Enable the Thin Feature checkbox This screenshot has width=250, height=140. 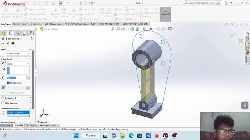pyautogui.click(x=2, y=103)
